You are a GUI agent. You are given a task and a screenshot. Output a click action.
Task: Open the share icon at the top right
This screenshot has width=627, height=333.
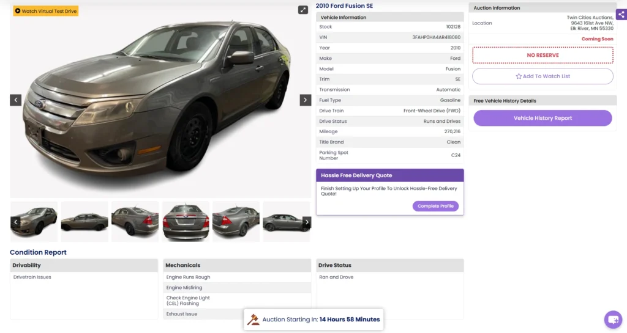[x=621, y=15]
